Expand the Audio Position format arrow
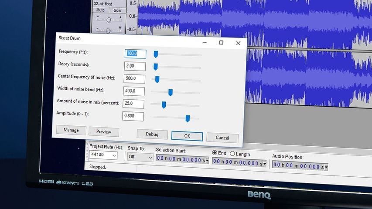Screen dimensions: 372x209 [x=325, y=166]
